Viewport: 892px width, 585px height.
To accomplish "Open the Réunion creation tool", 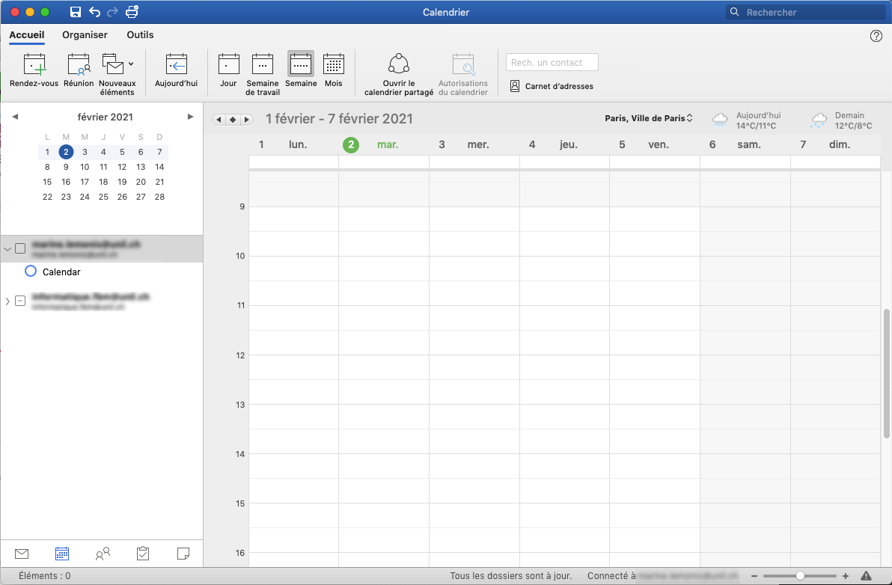I will tap(79, 71).
